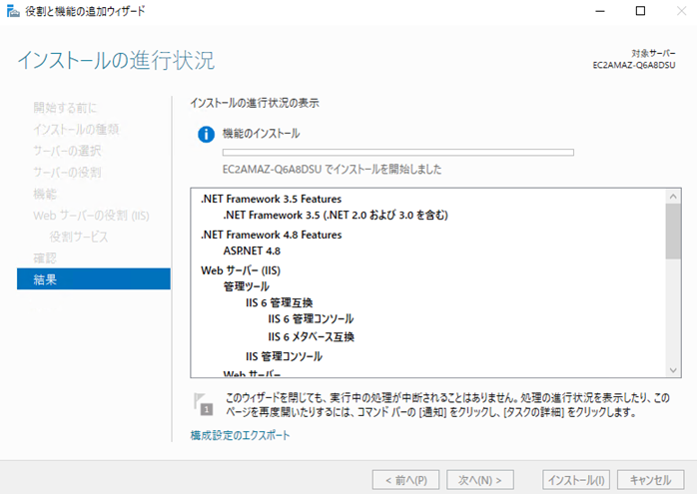The height and width of the screenshot is (494, 697).
Task: Click the wizard app icon in title bar
Action: 13,11
